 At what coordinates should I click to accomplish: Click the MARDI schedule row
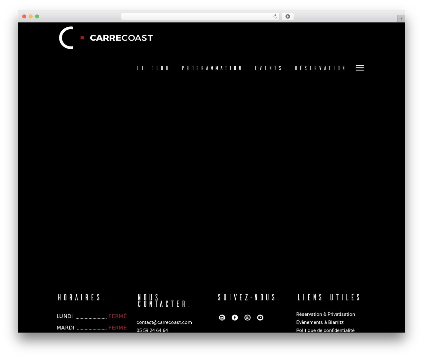point(92,328)
